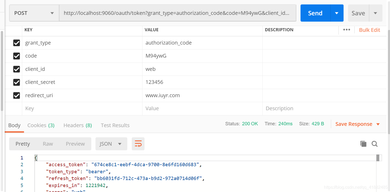Click the web value cell
The image size is (390, 192).
coord(202,69)
